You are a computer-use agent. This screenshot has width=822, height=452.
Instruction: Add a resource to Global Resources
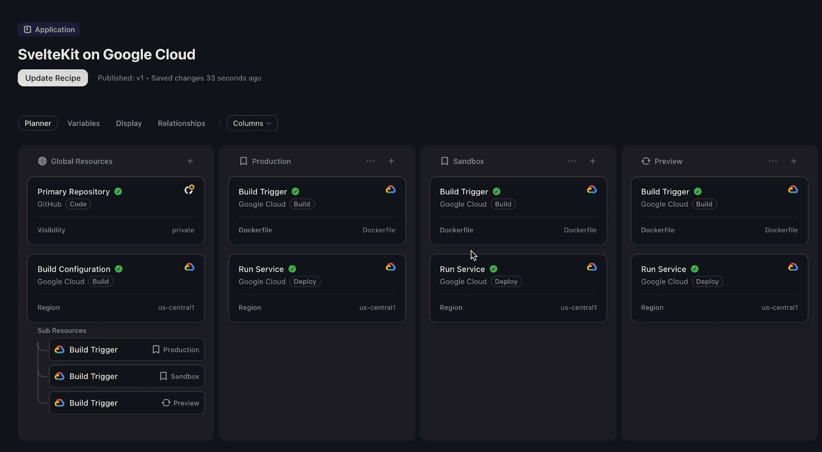(190, 161)
